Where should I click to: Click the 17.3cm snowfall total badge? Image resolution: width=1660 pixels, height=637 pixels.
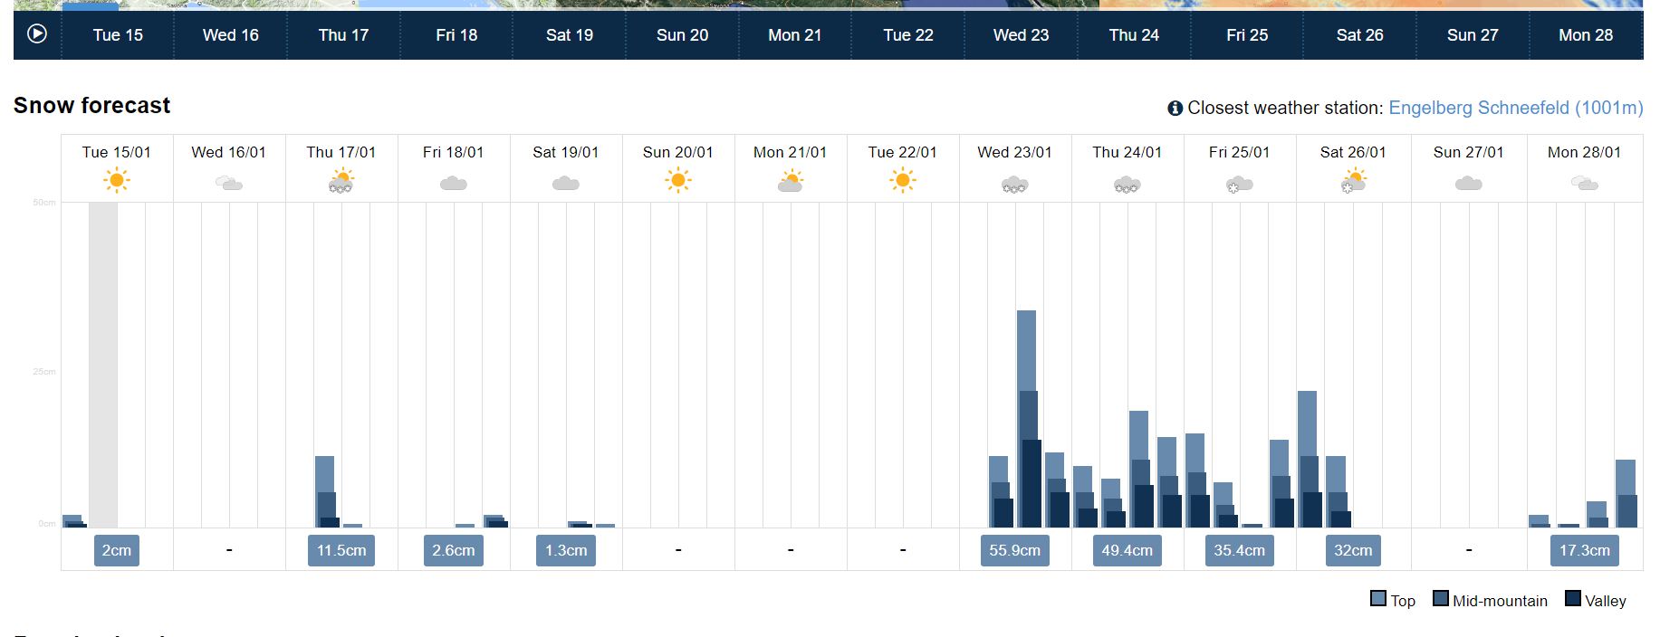click(x=1585, y=550)
